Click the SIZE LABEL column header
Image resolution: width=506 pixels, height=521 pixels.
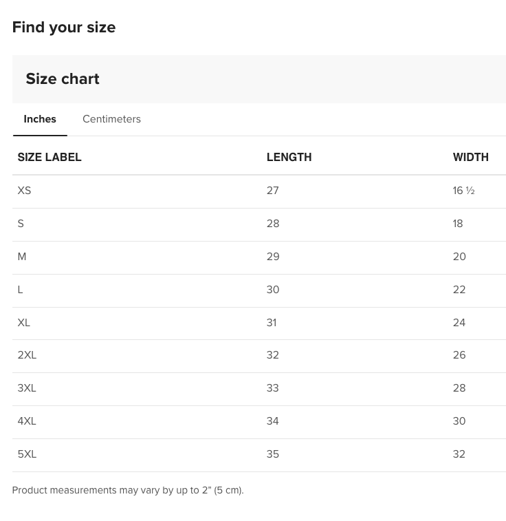click(x=49, y=157)
